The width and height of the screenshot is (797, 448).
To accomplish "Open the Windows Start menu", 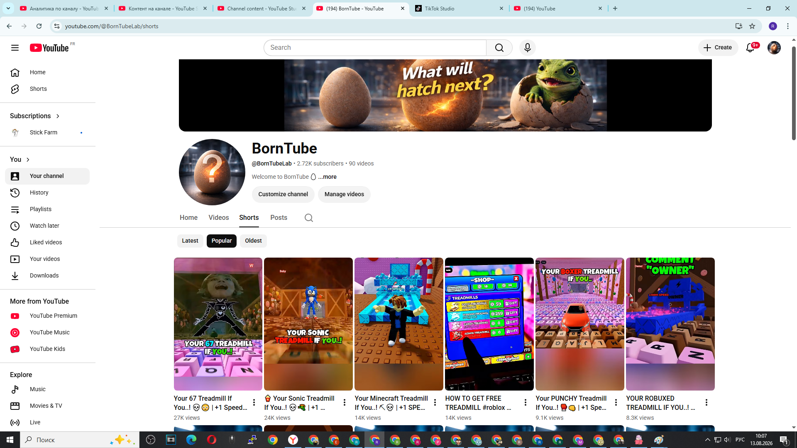I will click(10, 440).
